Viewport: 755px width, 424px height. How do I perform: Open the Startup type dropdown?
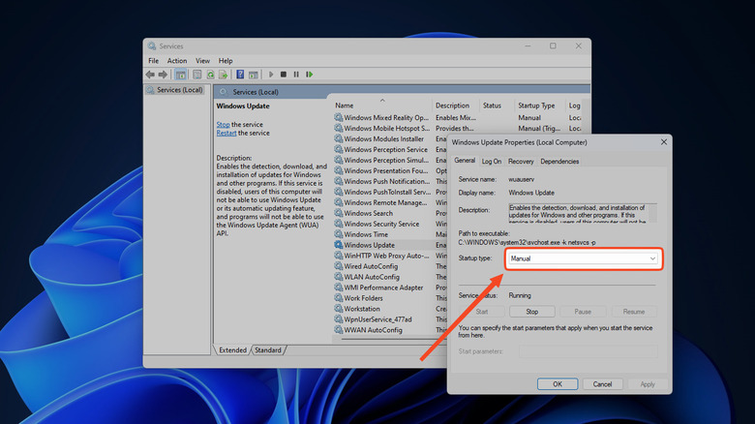point(583,258)
